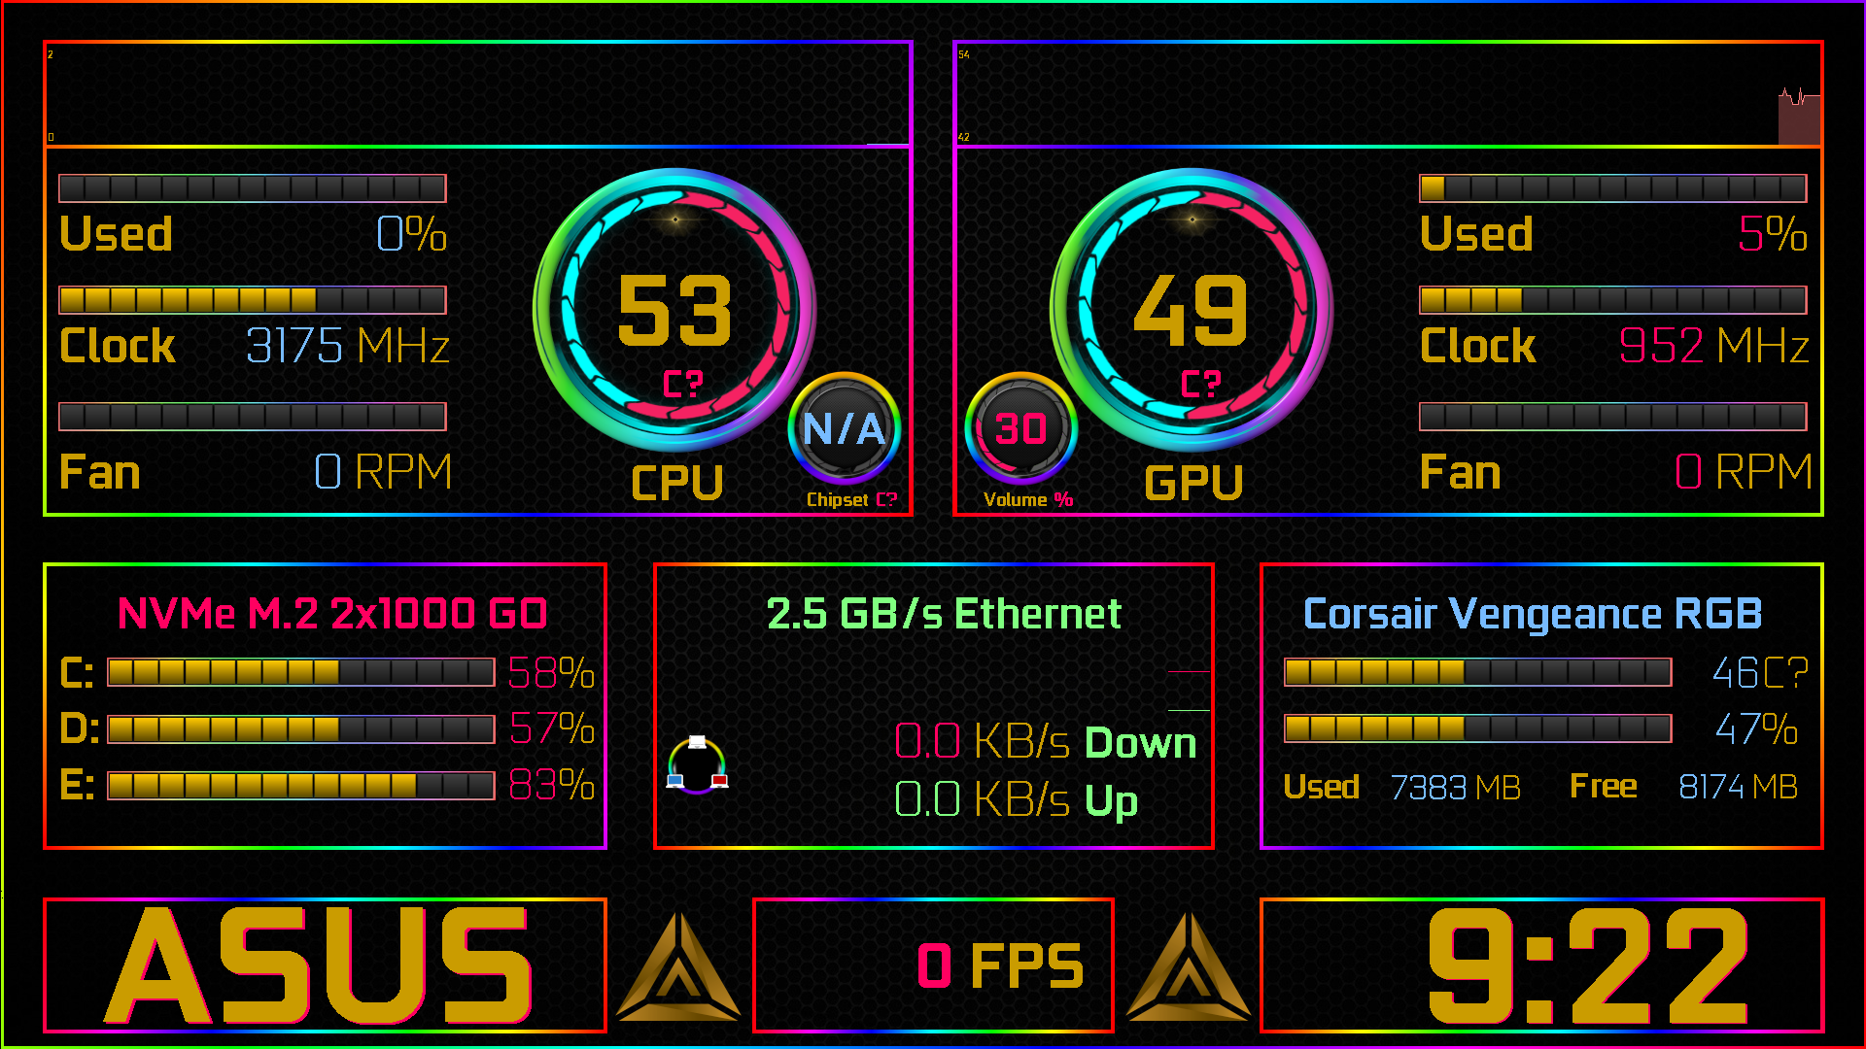This screenshot has width=1866, height=1049.
Task: Click the network connection icon
Action: (x=697, y=764)
